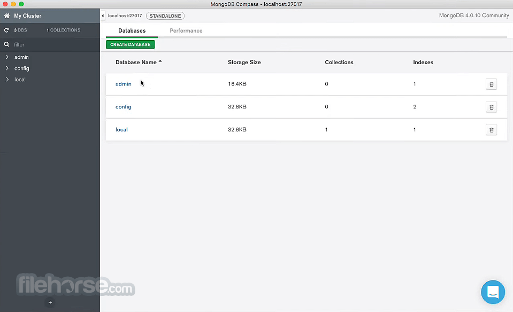Click the plus icon at sidebar bottom
The height and width of the screenshot is (312, 513).
point(50,302)
